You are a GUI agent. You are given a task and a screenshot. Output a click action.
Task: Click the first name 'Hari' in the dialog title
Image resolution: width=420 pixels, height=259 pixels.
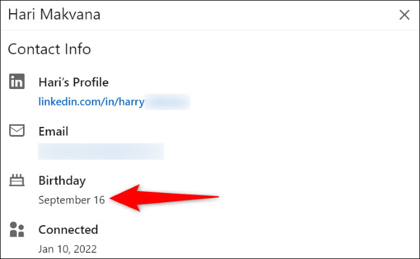pos(21,14)
